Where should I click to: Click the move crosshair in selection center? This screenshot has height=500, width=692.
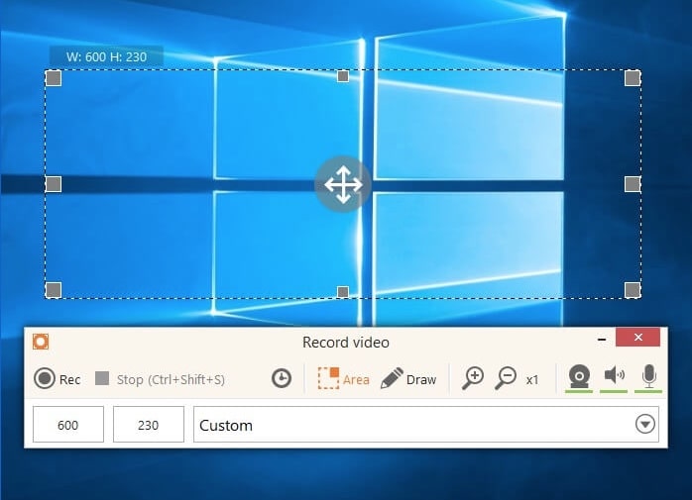(x=343, y=184)
